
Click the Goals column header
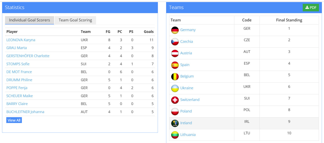pyautogui.click(x=149, y=32)
